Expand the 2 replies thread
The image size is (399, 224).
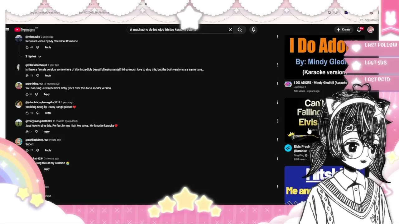coord(33,56)
